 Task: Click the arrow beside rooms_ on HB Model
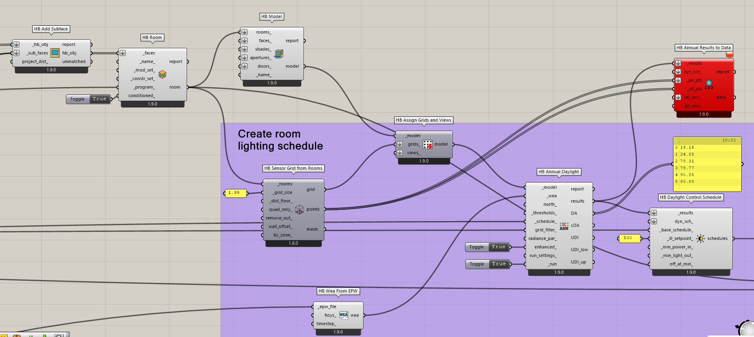pos(244,32)
